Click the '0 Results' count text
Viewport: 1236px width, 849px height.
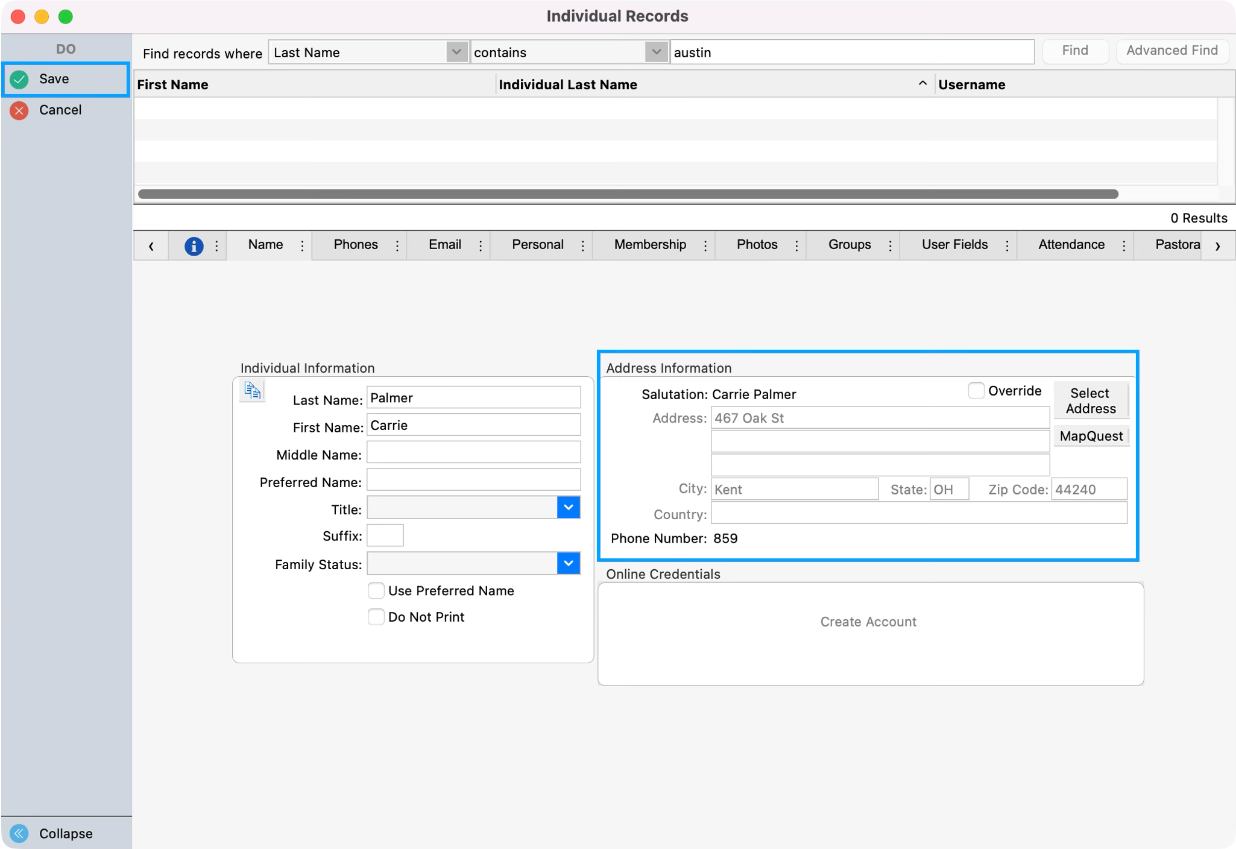coord(1198,218)
